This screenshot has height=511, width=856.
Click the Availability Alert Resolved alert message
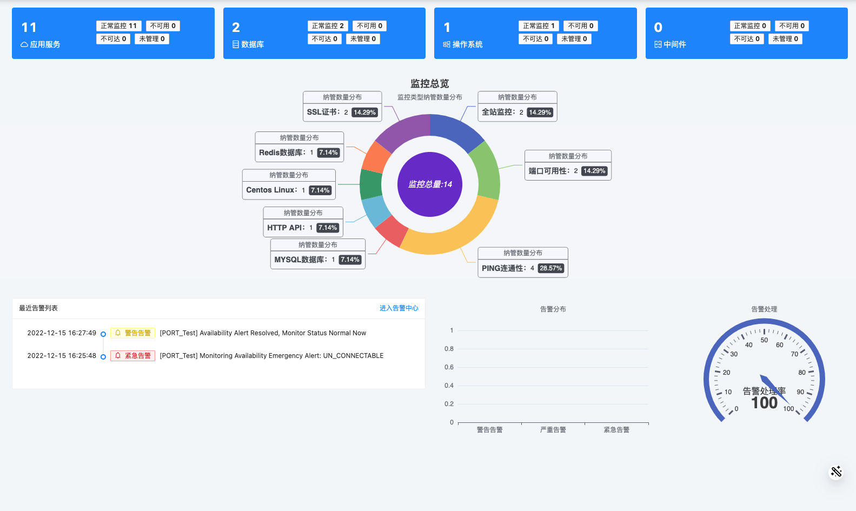click(x=263, y=333)
